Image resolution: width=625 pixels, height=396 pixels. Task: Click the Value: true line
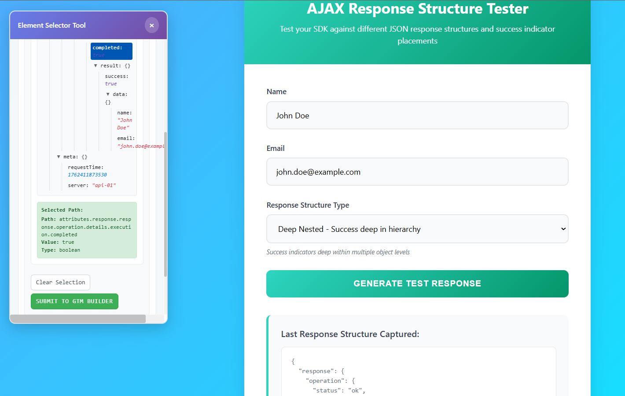tap(58, 242)
